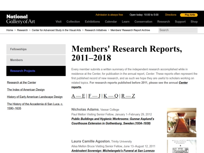Select the Members sidebar tab
The width and height of the screenshot is (204, 153).
pos(36,60)
